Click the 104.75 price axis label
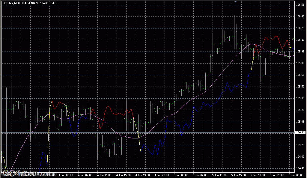 (300, 145)
